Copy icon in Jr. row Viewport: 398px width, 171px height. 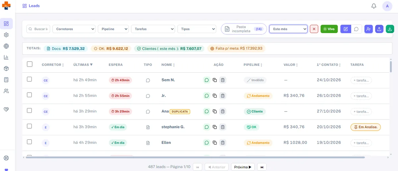[215, 96]
